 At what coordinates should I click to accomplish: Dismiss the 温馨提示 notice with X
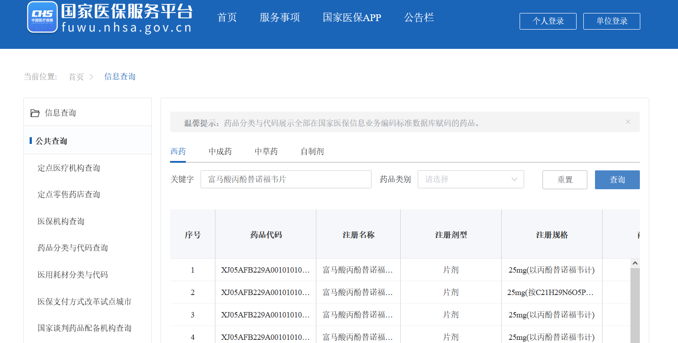pyautogui.click(x=628, y=122)
